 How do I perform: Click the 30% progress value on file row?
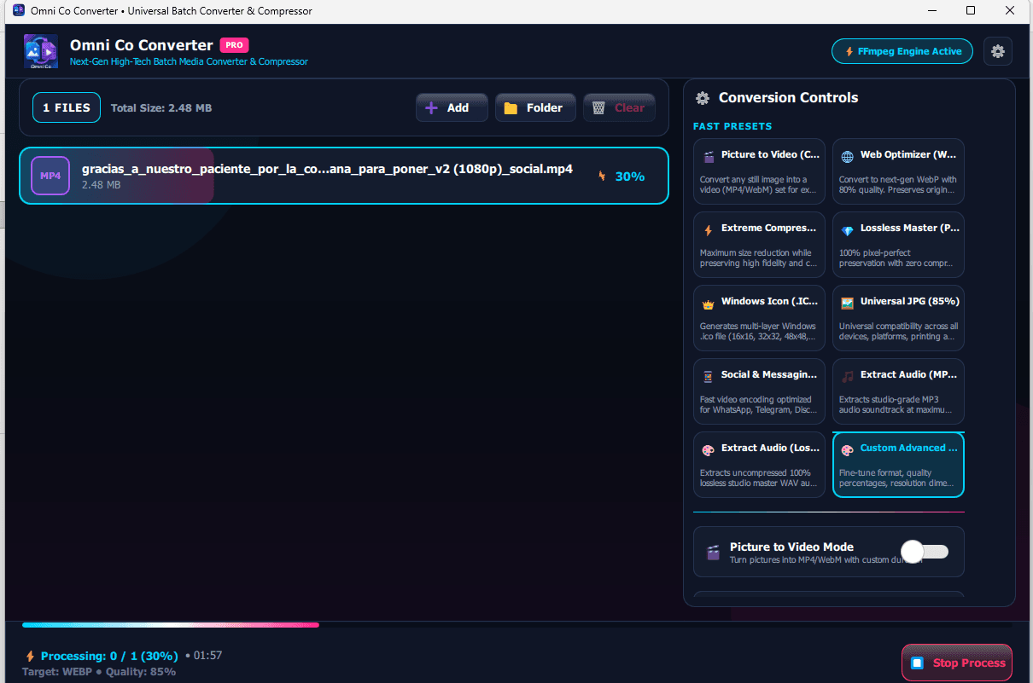pos(630,177)
